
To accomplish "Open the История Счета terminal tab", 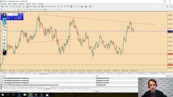I will click(x=23, y=88).
